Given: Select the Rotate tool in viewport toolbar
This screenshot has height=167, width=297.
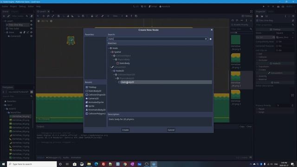Looking at the screenshot, I should [48, 16].
